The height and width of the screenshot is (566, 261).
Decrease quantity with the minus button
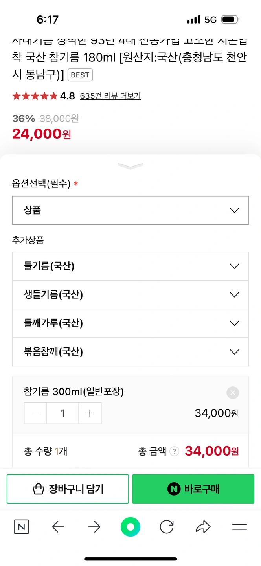36,413
